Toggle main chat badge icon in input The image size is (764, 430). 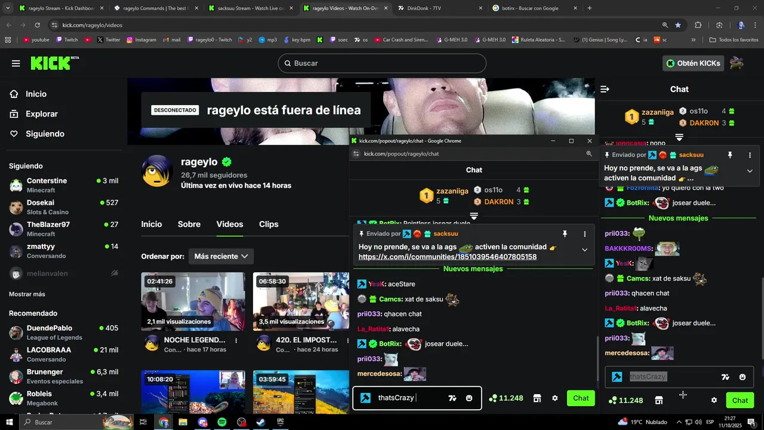[x=617, y=377]
